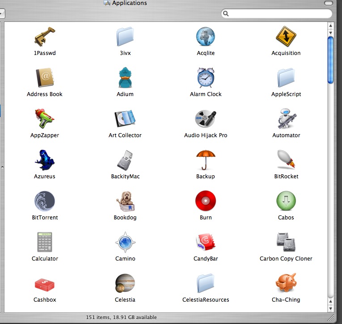Image resolution: width=342 pixels, height=324 pixels.
Task: Select the 3ivx folder icon
Action: click(125, 37)
